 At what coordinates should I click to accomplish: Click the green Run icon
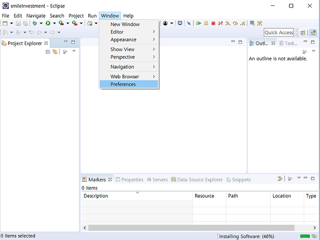click(48, 23)
